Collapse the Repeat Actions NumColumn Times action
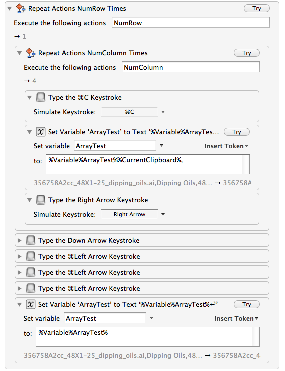Viewport: 285px width, 371px height. [x=19, y=53]
